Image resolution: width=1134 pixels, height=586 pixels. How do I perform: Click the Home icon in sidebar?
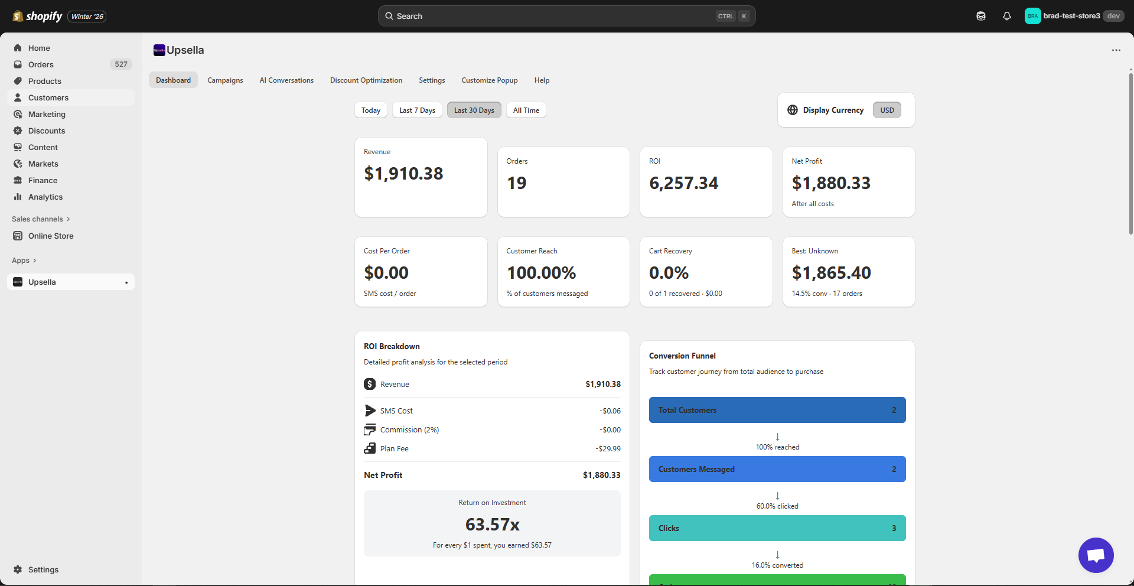(18, 48)
